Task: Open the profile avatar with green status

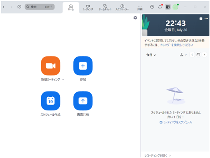Action: tap(176, 7)
